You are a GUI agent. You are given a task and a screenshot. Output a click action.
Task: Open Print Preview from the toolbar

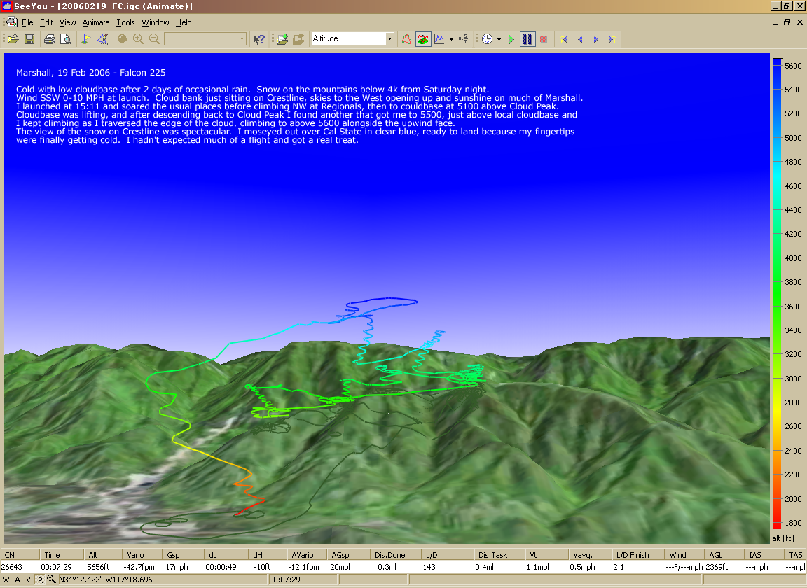tap(66, 39)
